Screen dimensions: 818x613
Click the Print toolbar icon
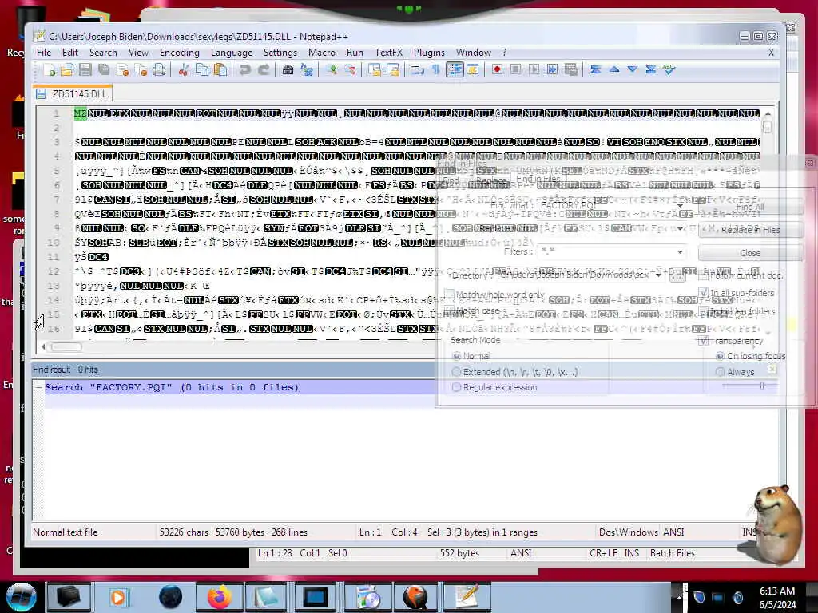click(x=159, y=70)
